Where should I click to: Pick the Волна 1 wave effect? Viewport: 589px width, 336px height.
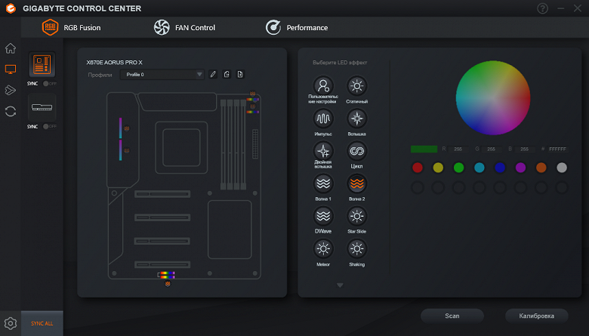[x=323, y=183]
